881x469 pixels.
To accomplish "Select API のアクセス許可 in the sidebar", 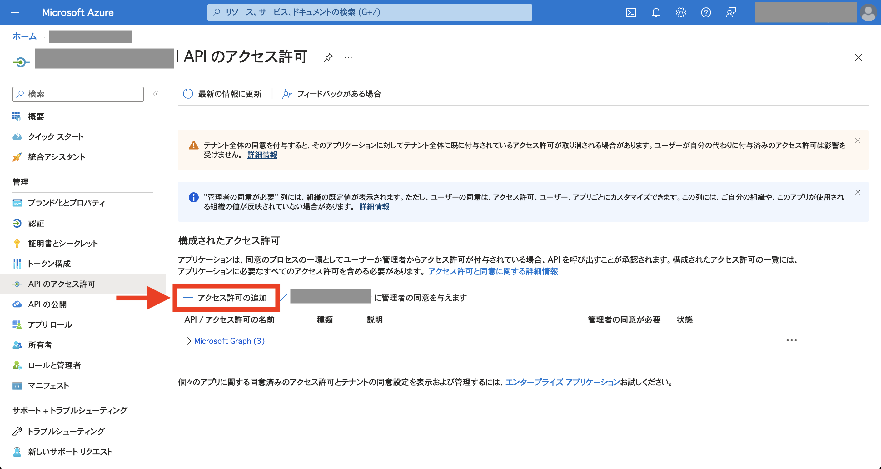I will [82, 284].
